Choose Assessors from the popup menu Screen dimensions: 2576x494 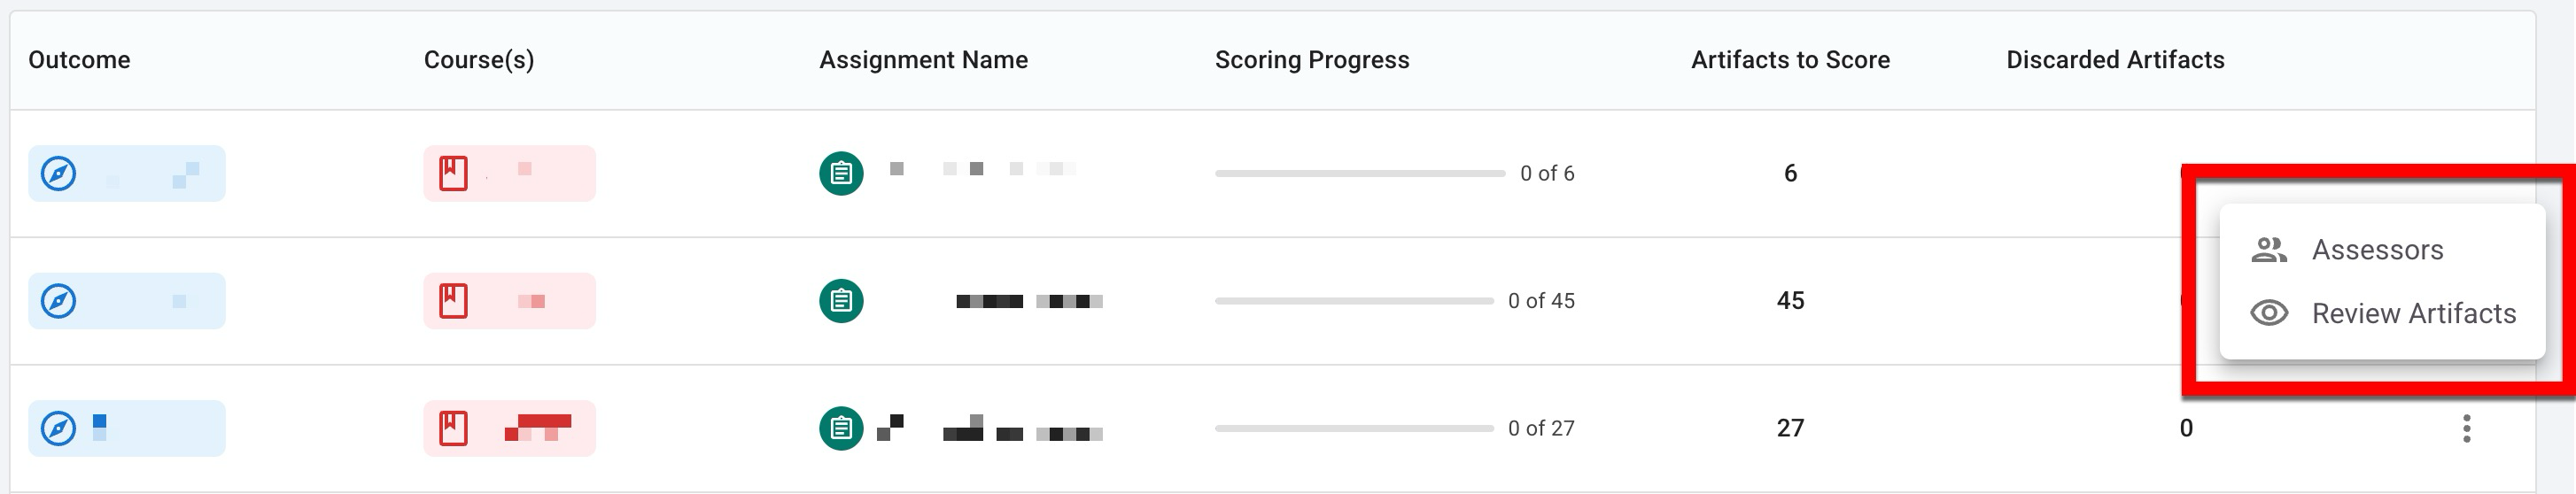click(2376, 250)
